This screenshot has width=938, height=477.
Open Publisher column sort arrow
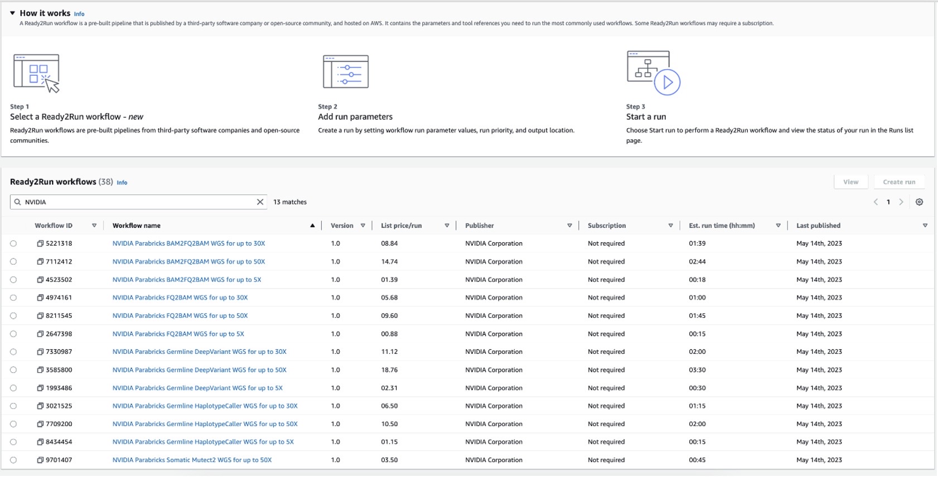click(x=569, y=226)
